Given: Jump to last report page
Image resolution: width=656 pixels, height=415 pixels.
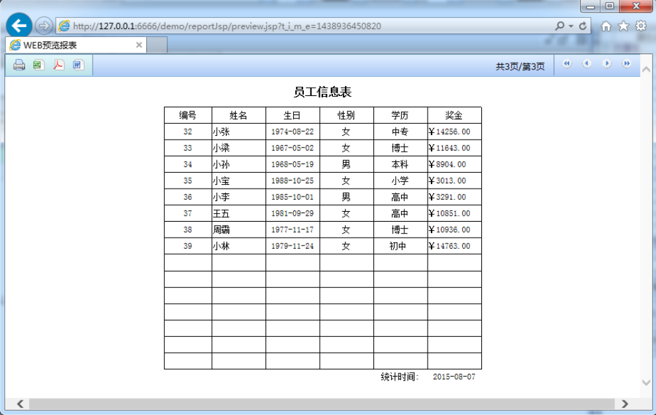Looking at the screenshot, I should click(x=626, y=64).
